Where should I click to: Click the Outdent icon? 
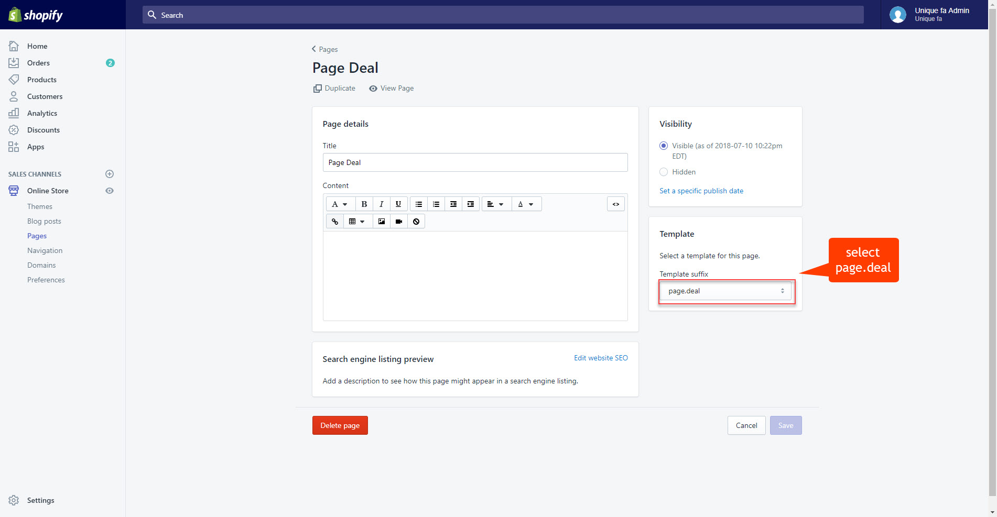[x=453, y=204]
